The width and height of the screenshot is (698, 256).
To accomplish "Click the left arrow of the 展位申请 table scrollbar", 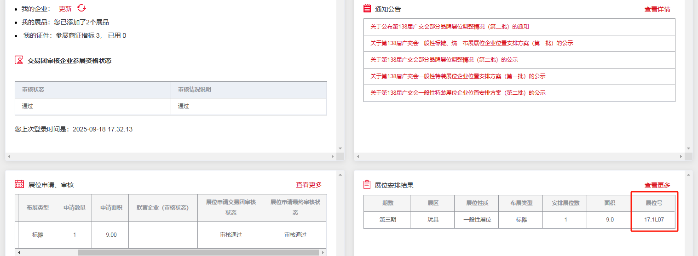I will (19, 252).
